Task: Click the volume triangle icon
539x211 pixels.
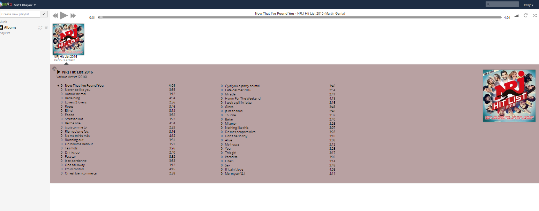Action: pos(516,16)
